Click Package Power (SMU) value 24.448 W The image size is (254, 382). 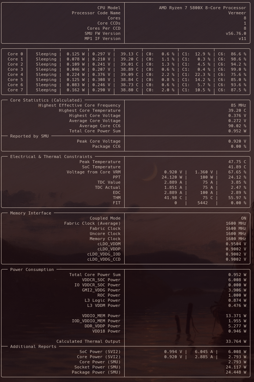tap(236, 372)
